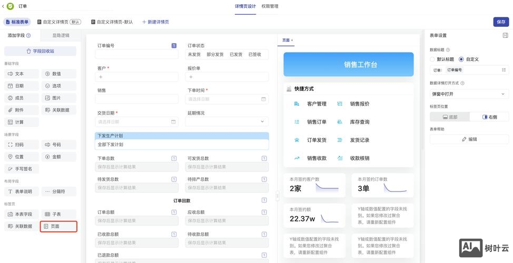Click the panel divider handle before preview
The width and height of the screenshot is (513, 263).
point(278,196)
